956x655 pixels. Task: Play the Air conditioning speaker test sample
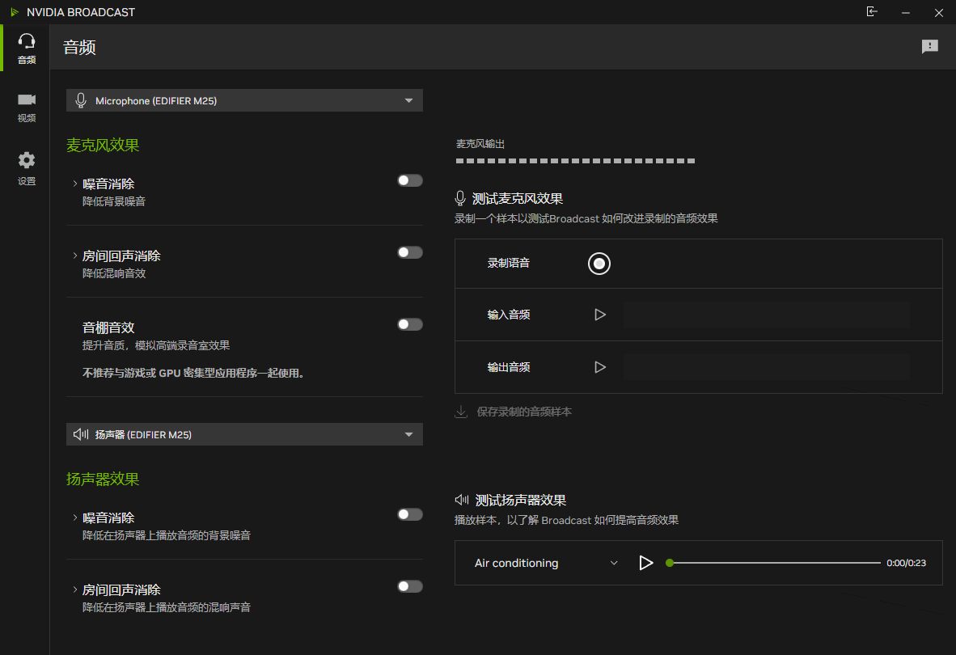pyautogui.click(x=645, y=562)
